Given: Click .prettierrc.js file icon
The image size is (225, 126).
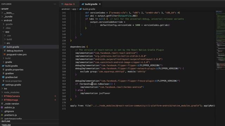Looking at the screenshot, I should 2,115.
